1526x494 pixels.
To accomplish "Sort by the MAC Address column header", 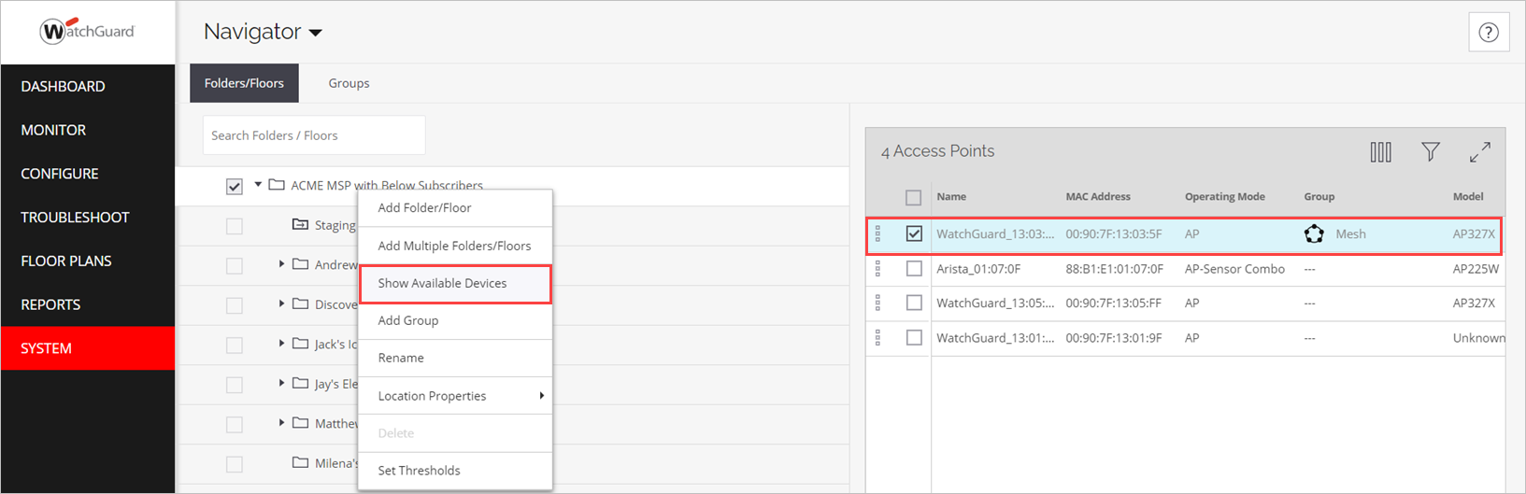I will pos(1098,197).
